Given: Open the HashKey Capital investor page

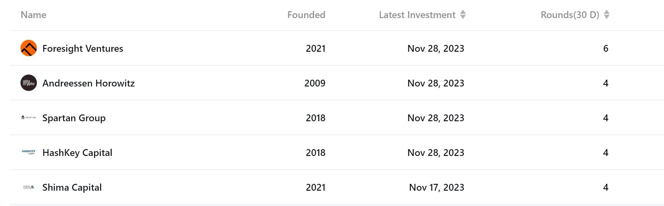Looking at the screenshot, I should pyautogui.click(x=77, y=153).
